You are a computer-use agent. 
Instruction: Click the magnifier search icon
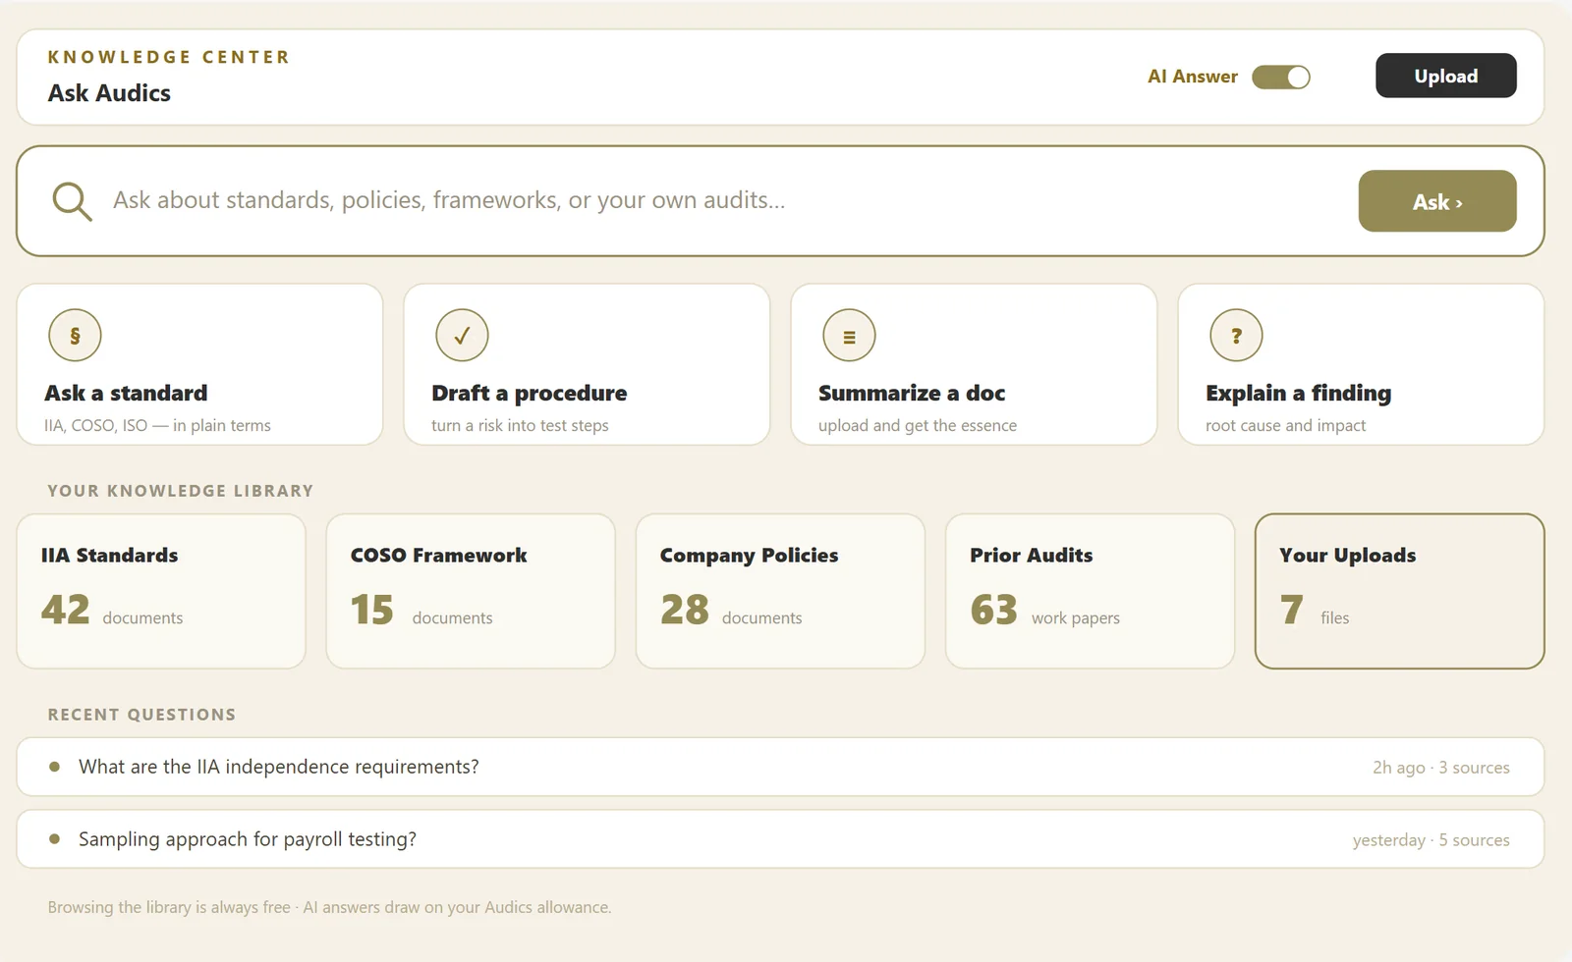tap(72, 201)
